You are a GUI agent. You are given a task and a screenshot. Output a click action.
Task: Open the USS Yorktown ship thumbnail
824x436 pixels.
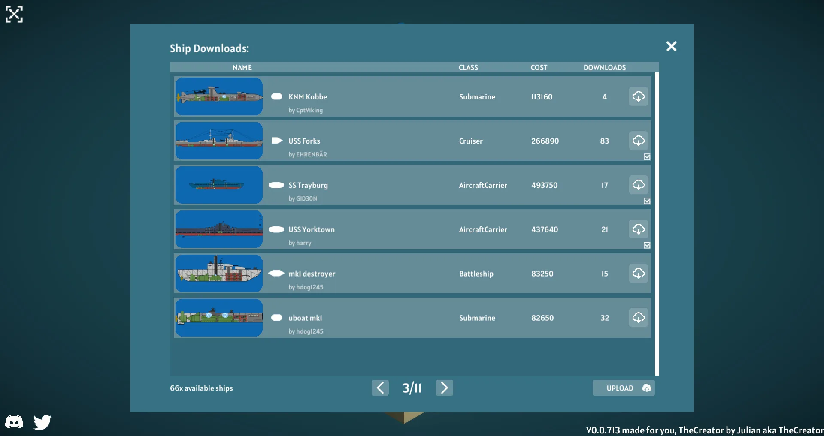(219, 229)
